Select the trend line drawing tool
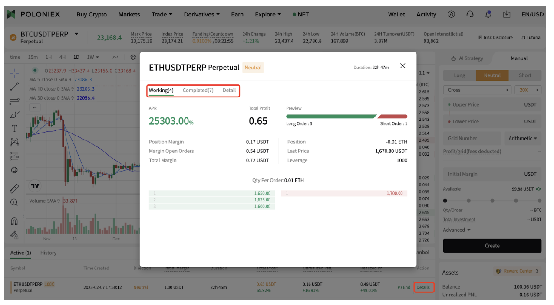Viewport: 554px width, 305px height. click(14, 87)
